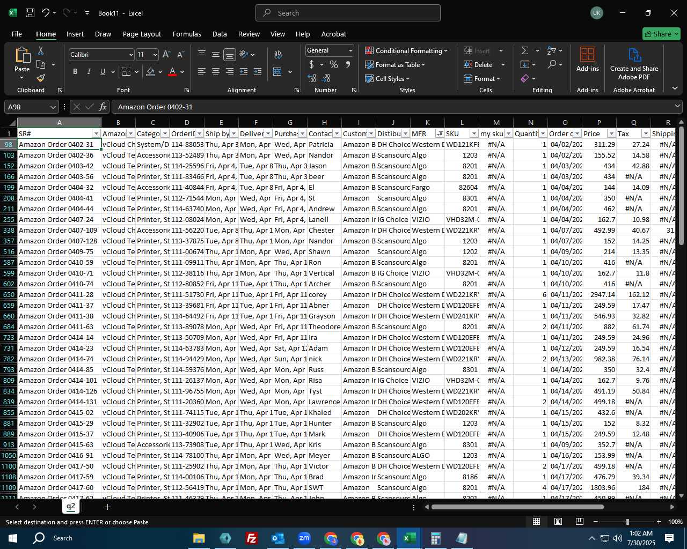This screenshot has height=549, width=687.
Task: Apply Percent Style format
Action: 334,64
